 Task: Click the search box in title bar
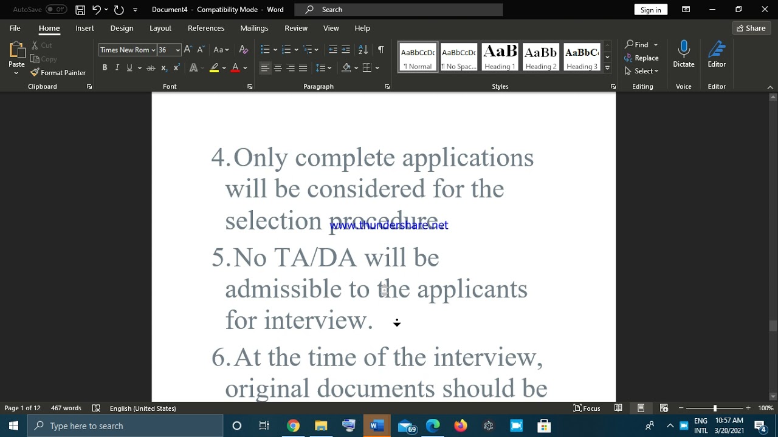coord(399,10)
